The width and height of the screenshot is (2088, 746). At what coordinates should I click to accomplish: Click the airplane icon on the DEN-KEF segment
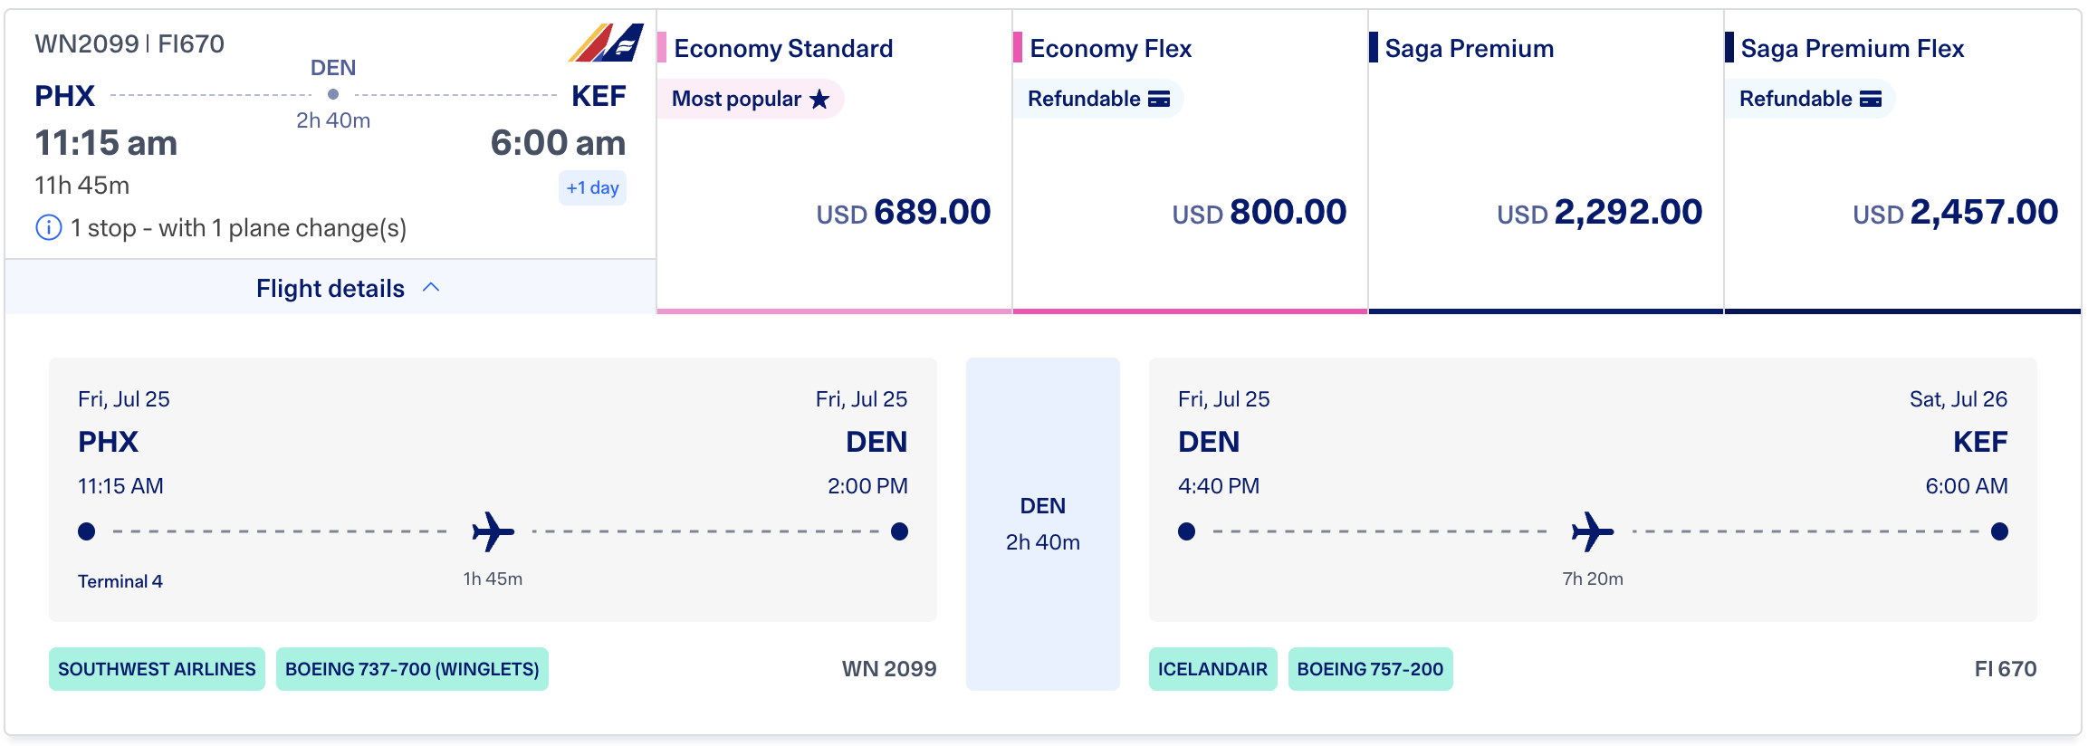coord(1595,532)
